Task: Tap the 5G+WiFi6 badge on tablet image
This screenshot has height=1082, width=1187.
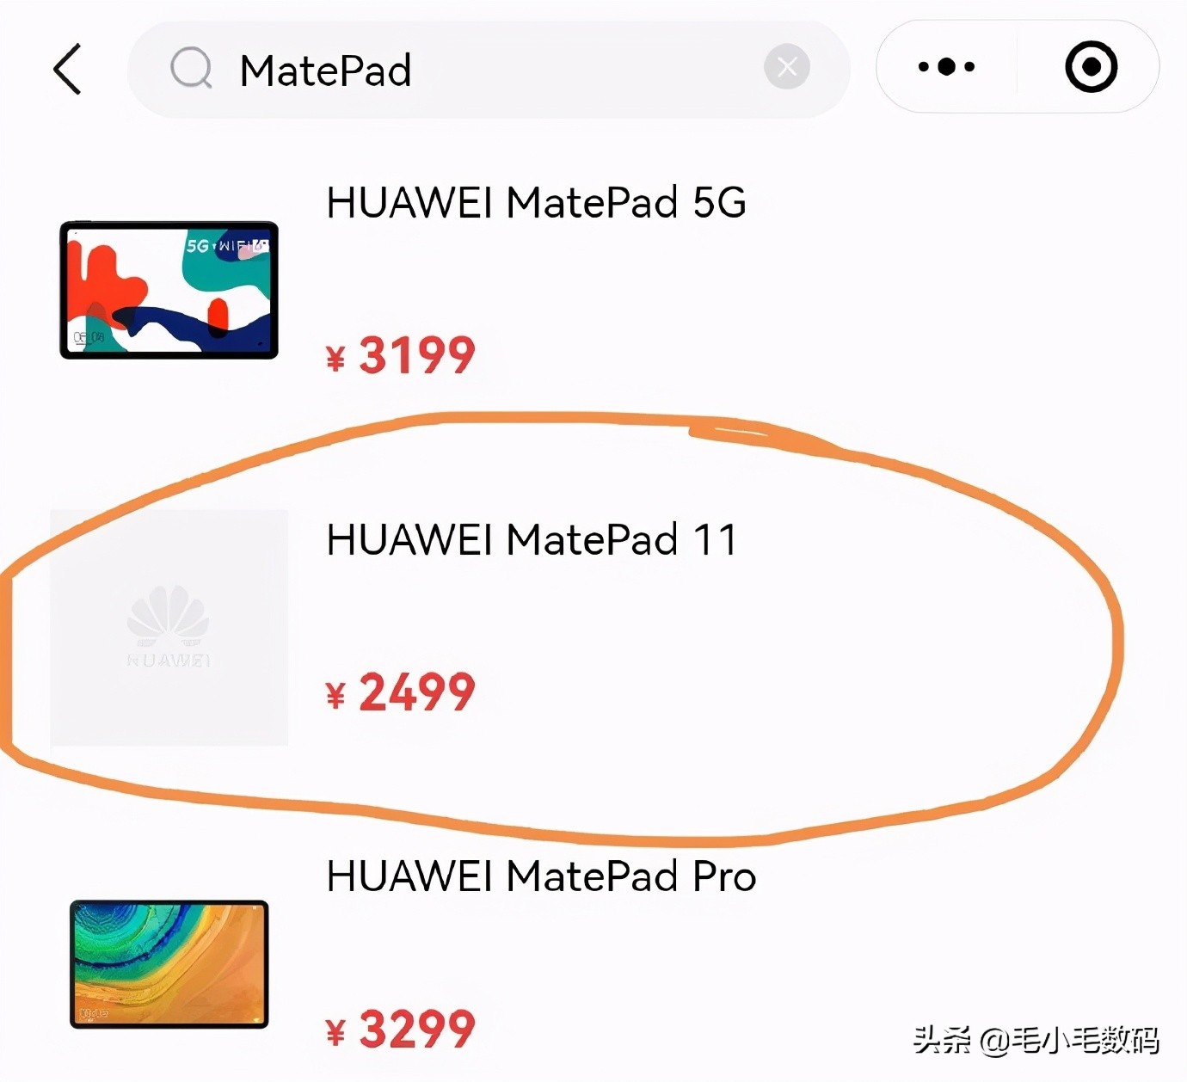Action: click(227, 245)
